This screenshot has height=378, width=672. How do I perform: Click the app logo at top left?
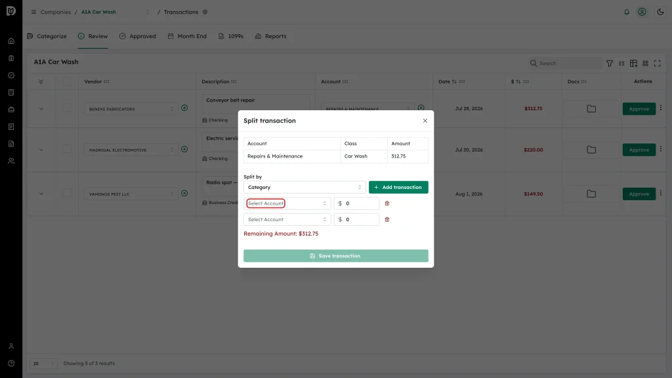coord(11,10)
